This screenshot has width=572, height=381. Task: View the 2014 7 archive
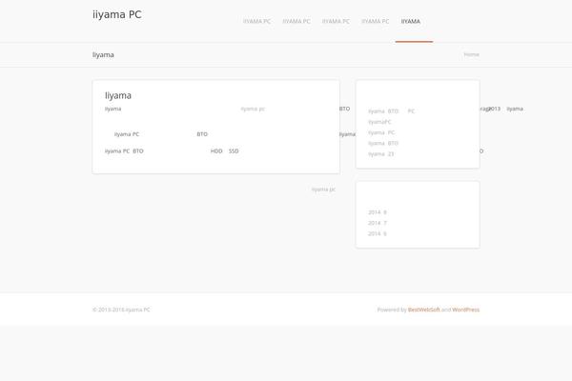(x=378, y=223)
